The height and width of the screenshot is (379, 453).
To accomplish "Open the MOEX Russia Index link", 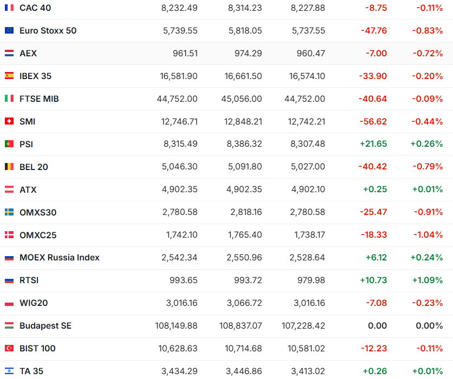I will point(60,258).
